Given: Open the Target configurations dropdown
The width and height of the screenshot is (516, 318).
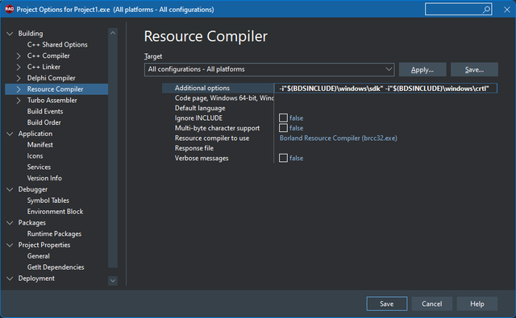Looking at the screenshot, I should pyautogui.click(x=269, y=69).
